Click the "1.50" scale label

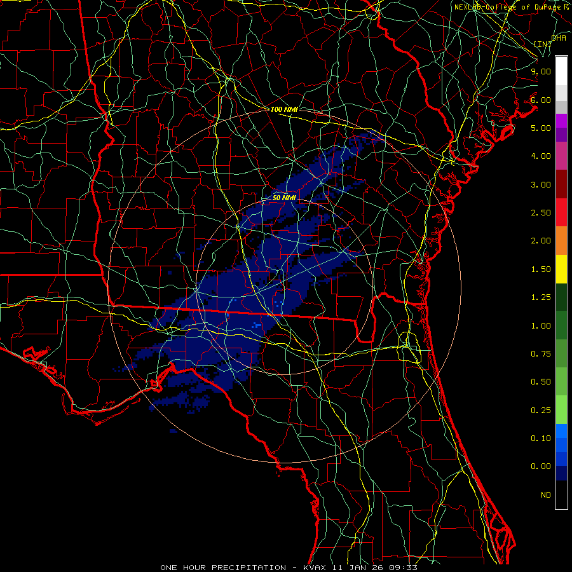(x=541, y=269)
